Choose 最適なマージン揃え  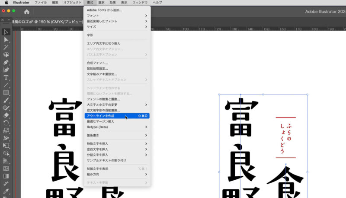point(117,121)
